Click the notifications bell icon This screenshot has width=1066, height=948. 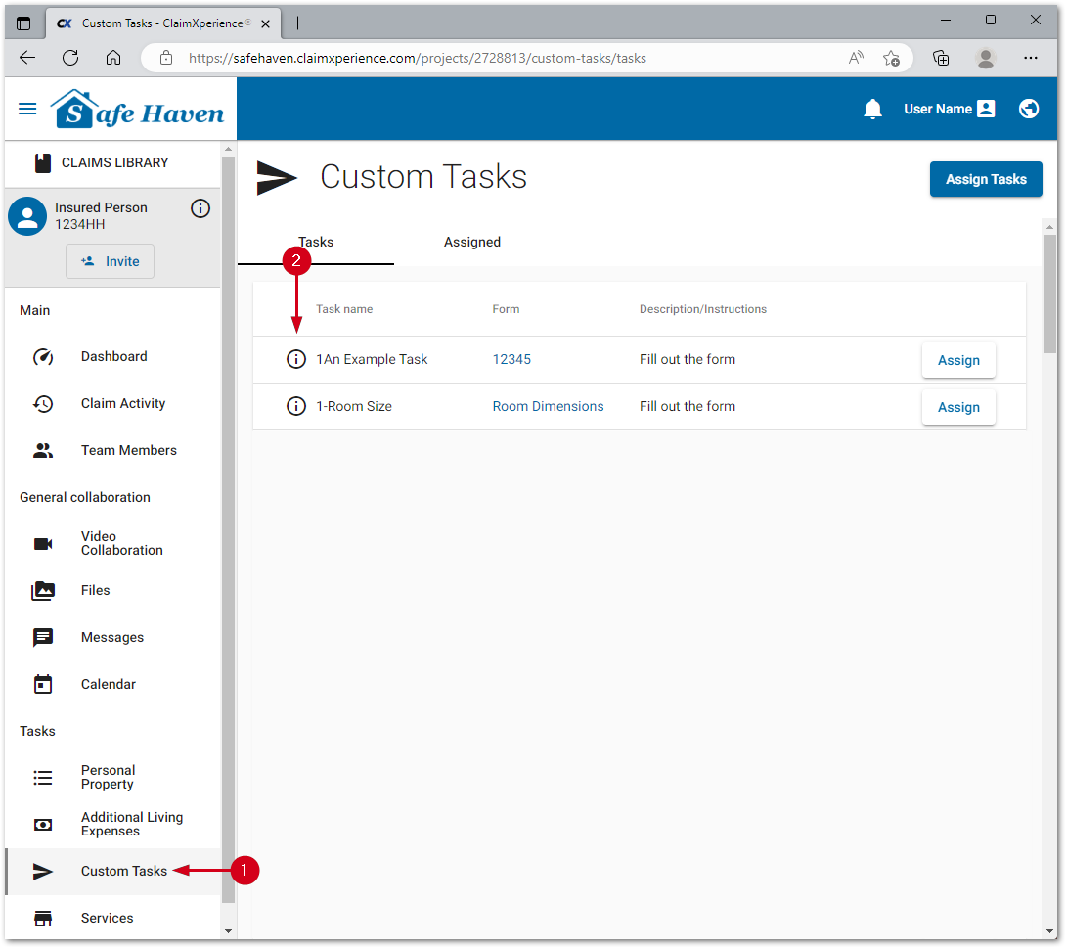point(873,109)
